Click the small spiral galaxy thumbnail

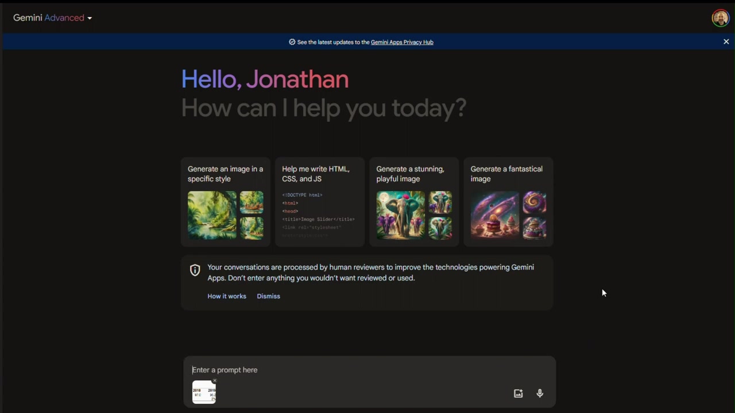tap(535, 202)
